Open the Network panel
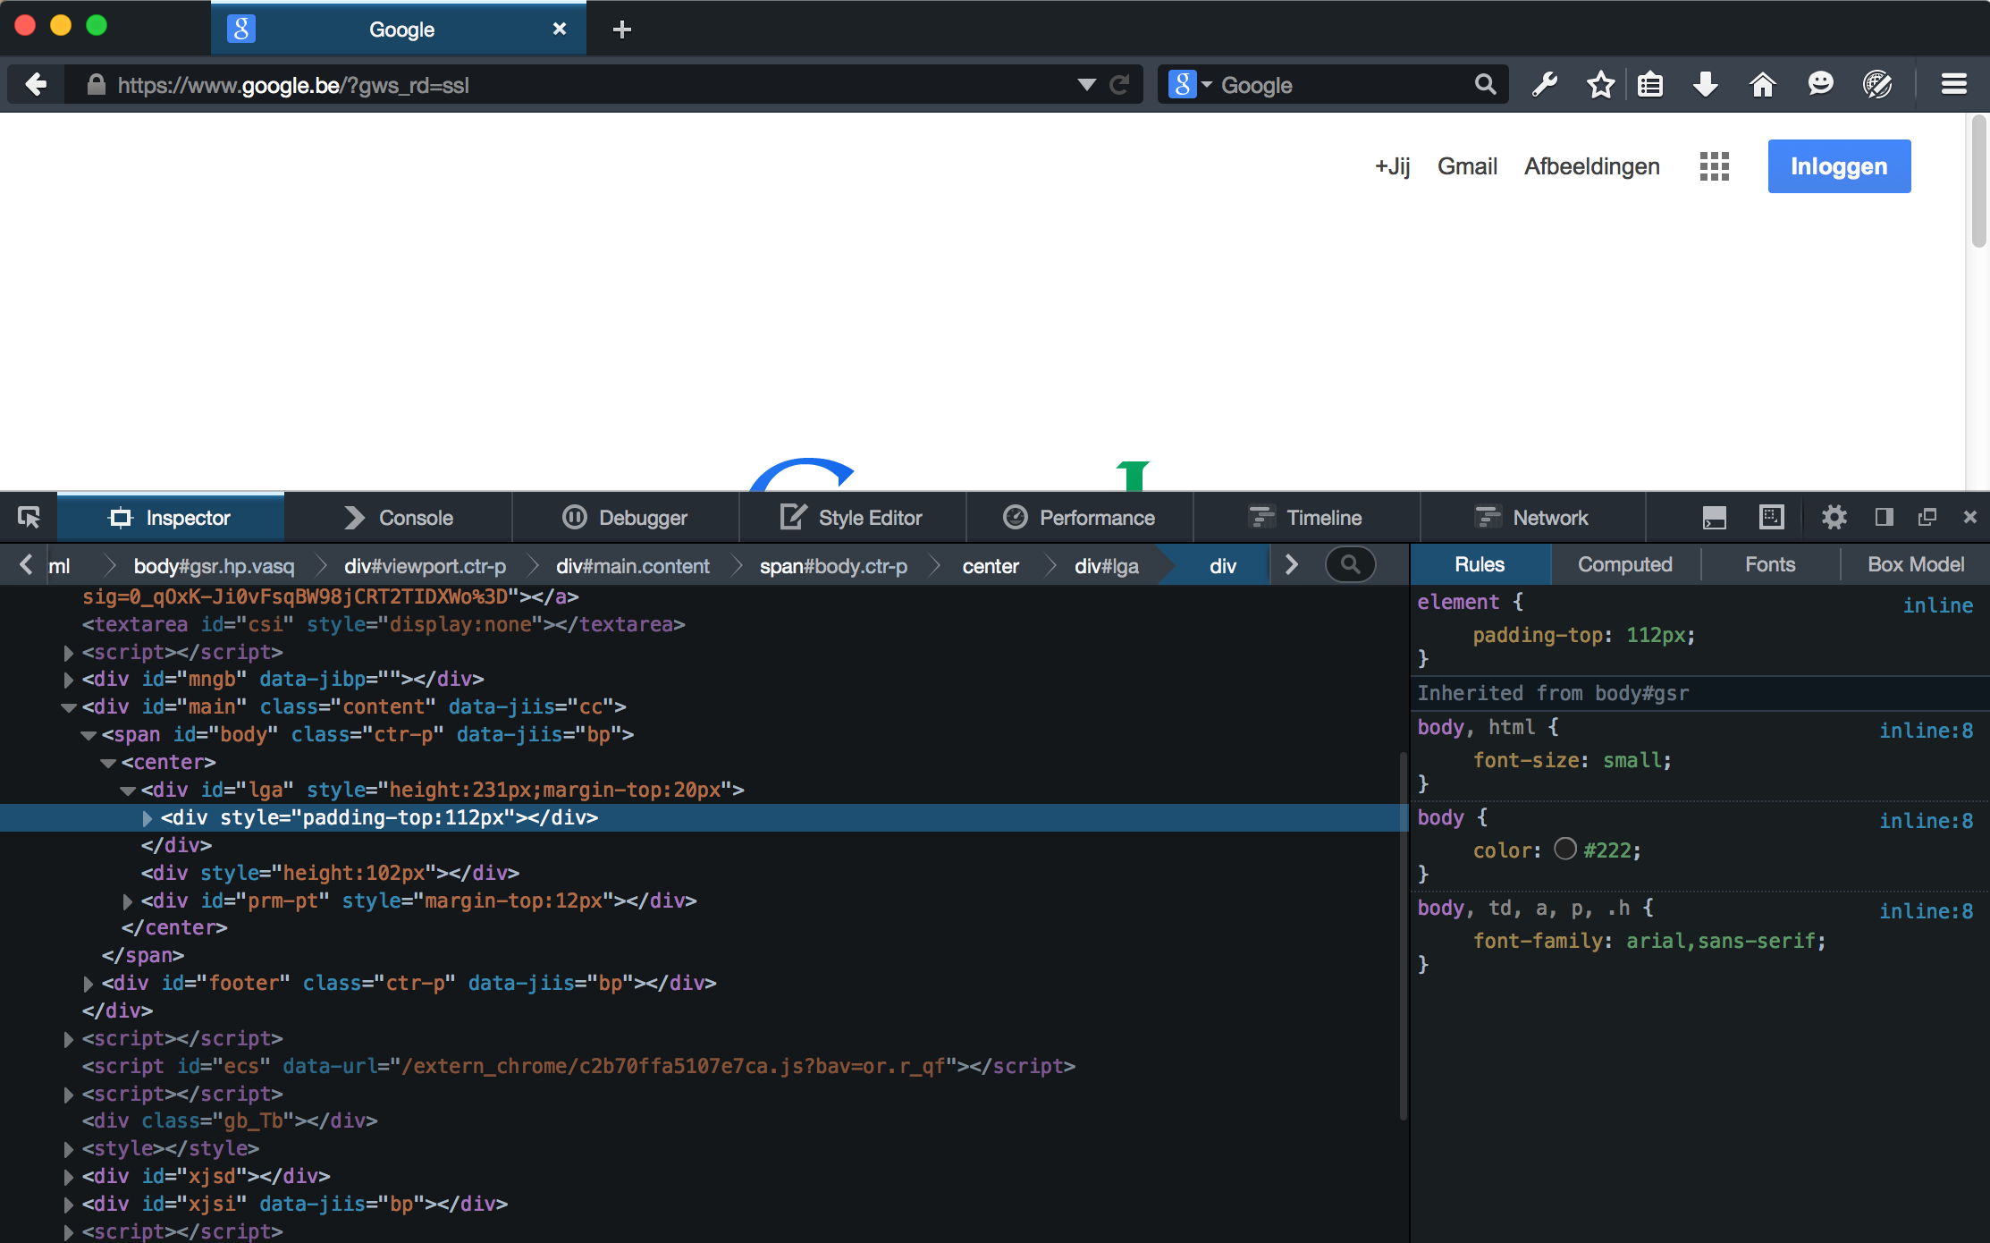 tap(1530, 519)
